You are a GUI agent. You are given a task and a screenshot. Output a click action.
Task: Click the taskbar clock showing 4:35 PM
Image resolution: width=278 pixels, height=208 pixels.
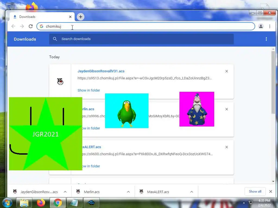coord(264,203)
